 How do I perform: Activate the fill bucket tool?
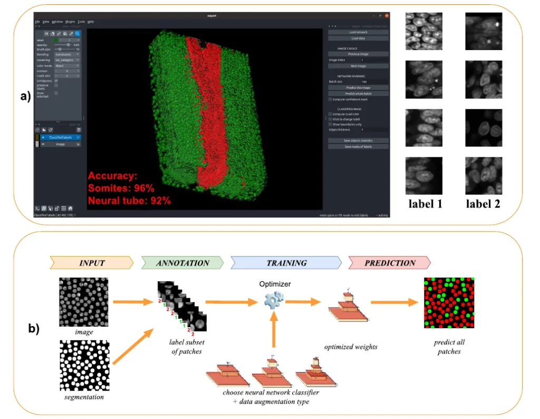64,34
